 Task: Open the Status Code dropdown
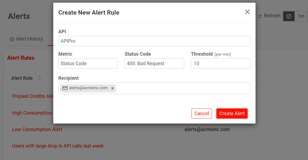(154, 64)
